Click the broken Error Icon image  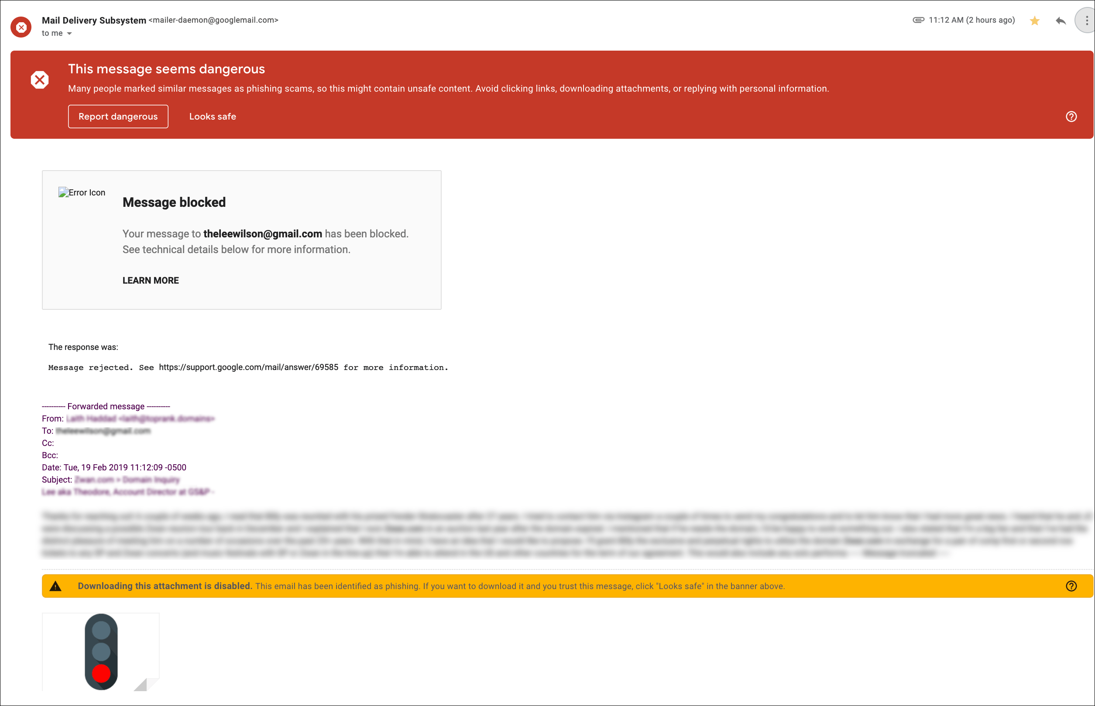click(82, 192)
